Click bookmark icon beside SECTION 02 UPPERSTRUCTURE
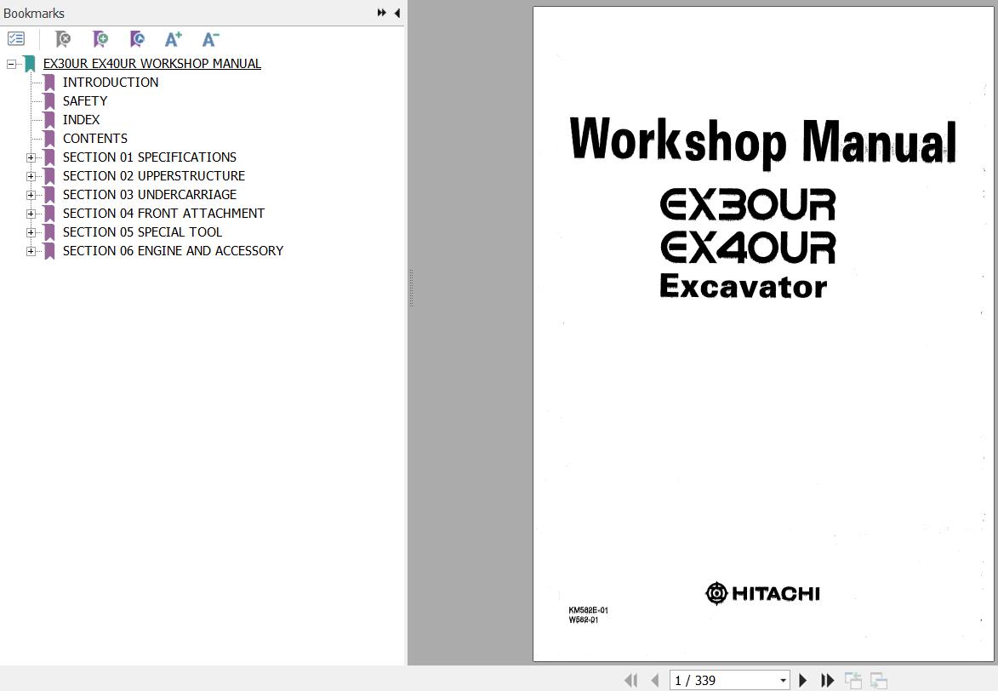This screenshot has height=691, width=998. (49, 176)
